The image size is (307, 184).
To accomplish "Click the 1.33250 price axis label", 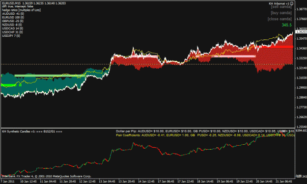I will coord(302,58).
